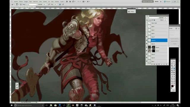Viewport: 190px width, 107px height.
Task: Select the Clone Stamp tool
Action: coord(172,70)
